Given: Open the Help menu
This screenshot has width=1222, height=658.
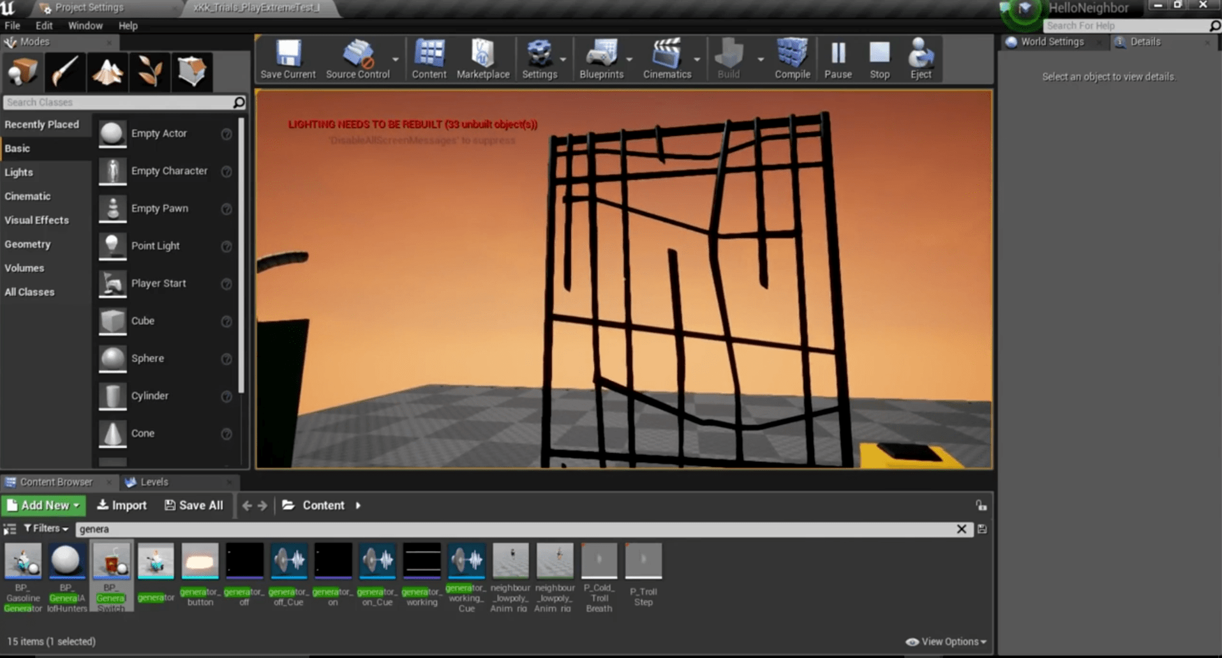Looking at the screenshot, I should 128,26.
